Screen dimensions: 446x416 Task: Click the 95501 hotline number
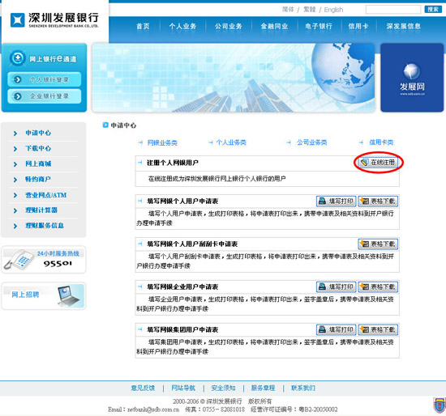click(58, 264)
